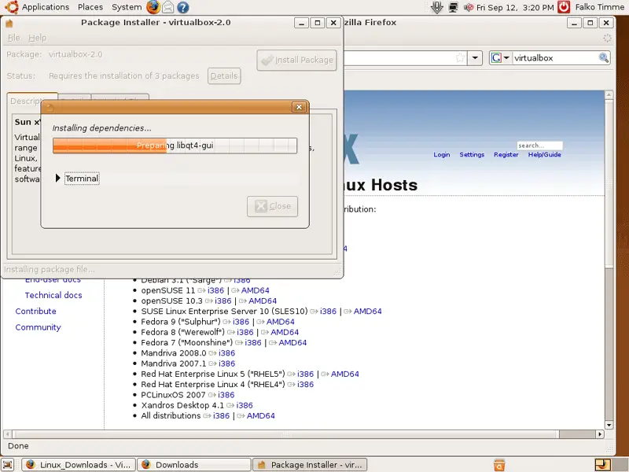
Task: Click the show desktop icon in bottom panel
Action: [8, 465]
